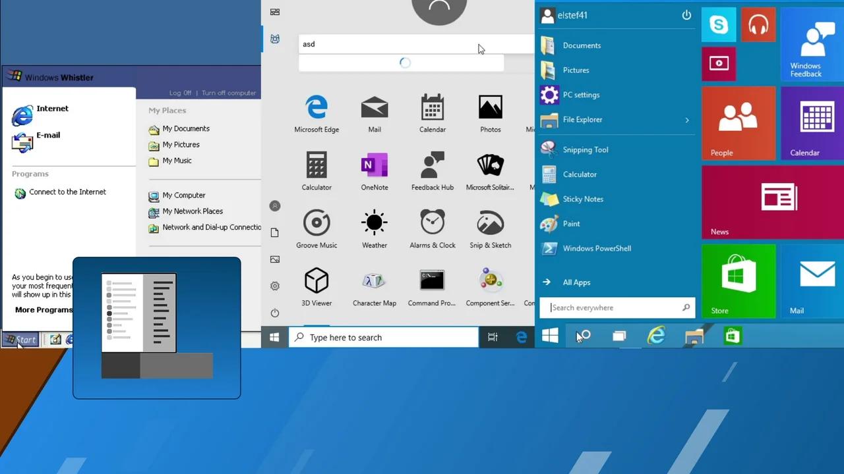
Task: Open the People live tile
Action: coord(738,123)
